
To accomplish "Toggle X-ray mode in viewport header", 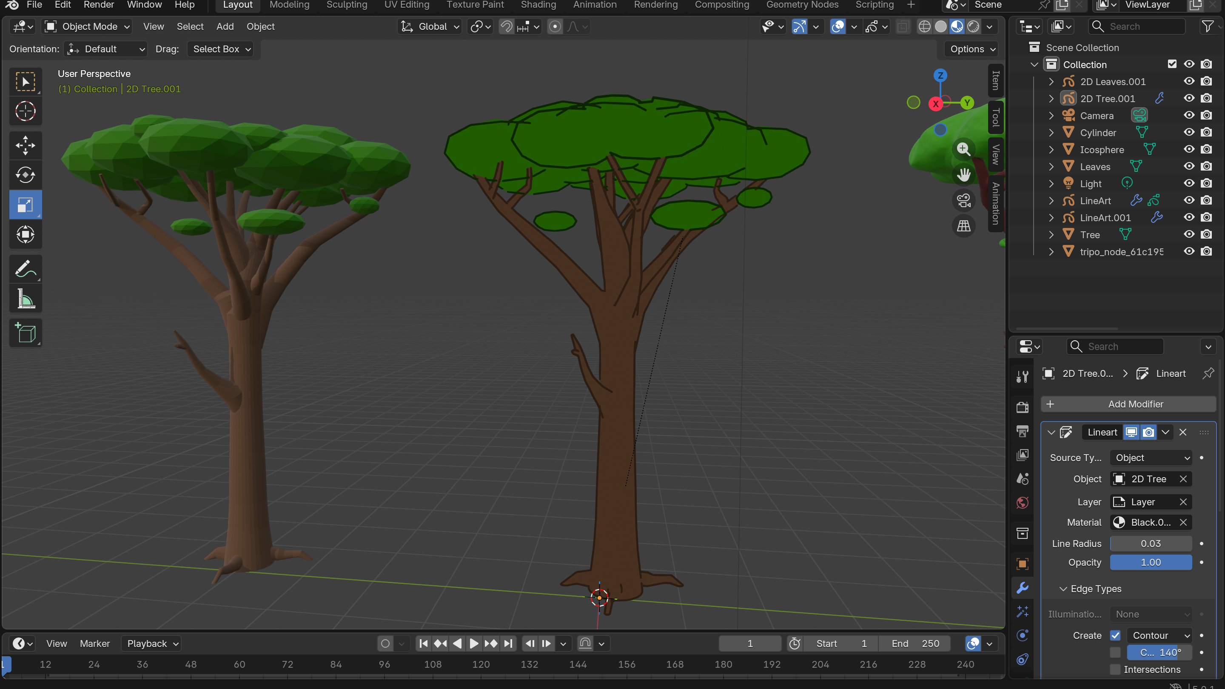I will 903,27.
